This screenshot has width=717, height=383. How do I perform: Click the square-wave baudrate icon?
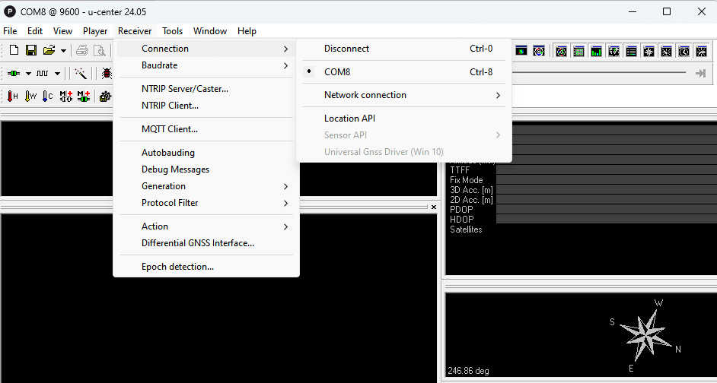coord(42,73)
